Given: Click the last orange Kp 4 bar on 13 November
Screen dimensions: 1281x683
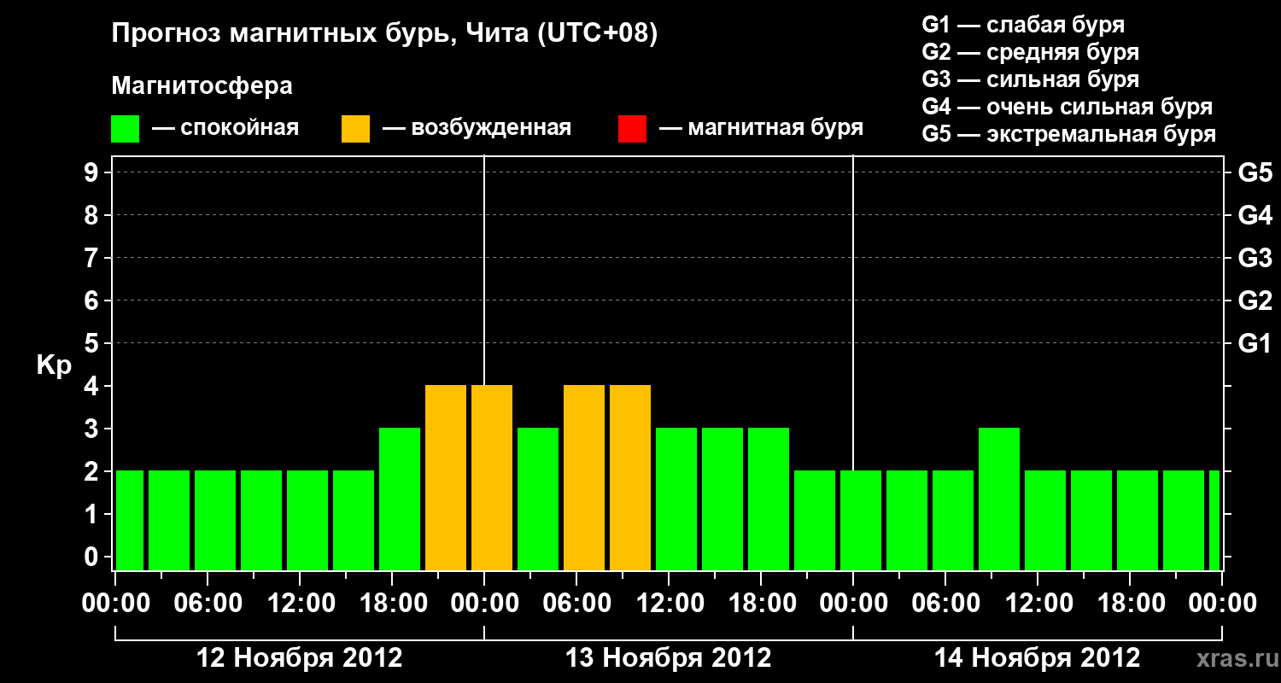Looking at the screenshot, I should (x=630, y=477).
